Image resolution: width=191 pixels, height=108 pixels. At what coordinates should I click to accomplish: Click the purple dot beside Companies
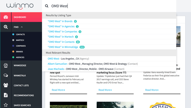coord(13,46)
